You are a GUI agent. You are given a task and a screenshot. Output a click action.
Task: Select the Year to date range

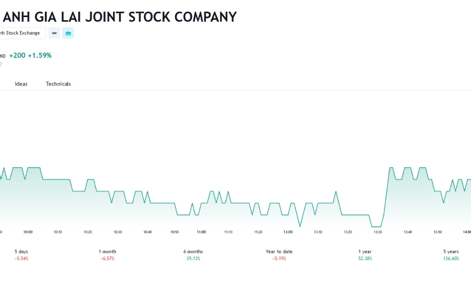(279, 255)
